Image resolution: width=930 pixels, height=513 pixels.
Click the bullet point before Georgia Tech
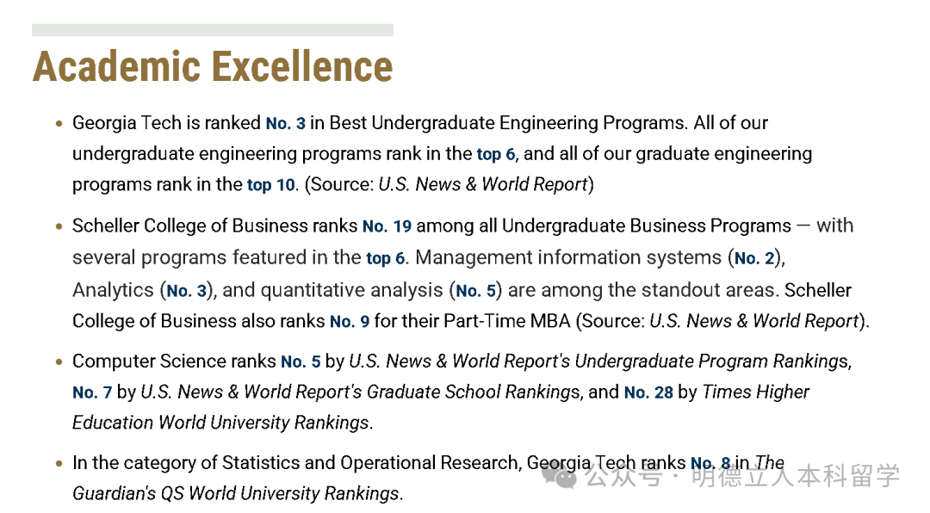(x=59, y=124)
